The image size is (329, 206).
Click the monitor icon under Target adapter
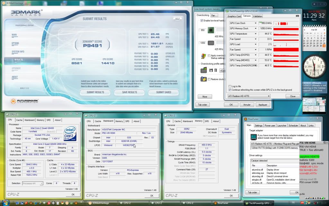coord(253,137)
